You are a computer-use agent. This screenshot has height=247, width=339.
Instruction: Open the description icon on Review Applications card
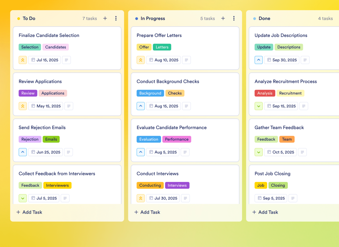(x=69, y=106)
